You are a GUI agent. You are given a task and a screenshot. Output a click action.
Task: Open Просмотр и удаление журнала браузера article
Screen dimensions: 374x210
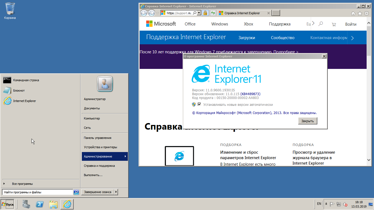[x=314, y=158]
